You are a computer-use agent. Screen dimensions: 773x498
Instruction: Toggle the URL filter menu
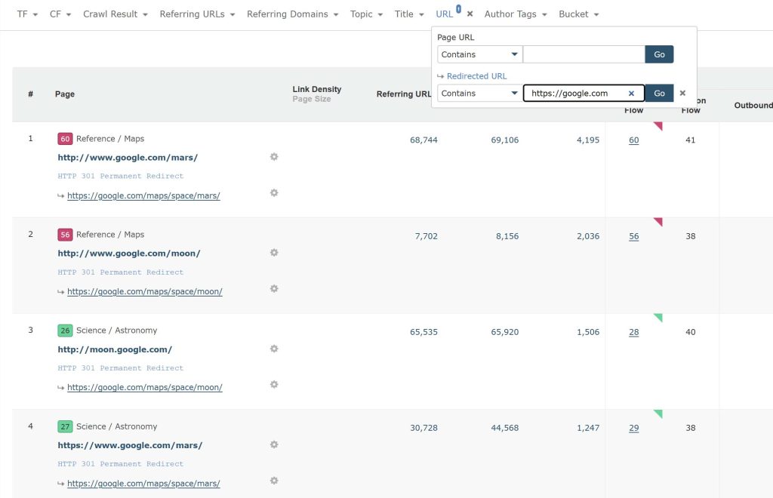444,14
